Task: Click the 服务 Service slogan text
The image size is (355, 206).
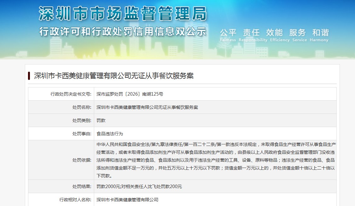Action: [x=300, y=35]
